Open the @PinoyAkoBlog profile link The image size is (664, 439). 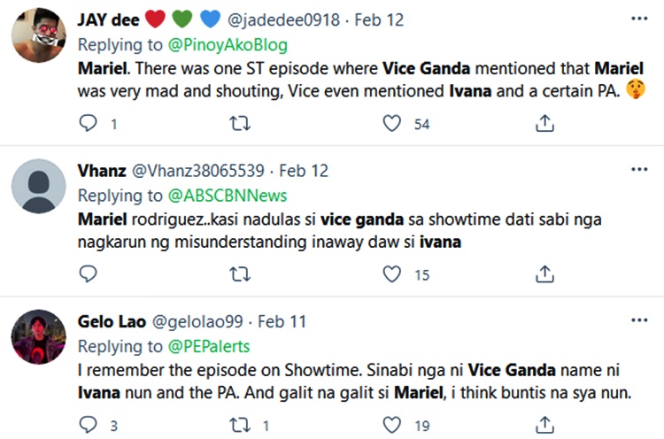pos(228,45)
